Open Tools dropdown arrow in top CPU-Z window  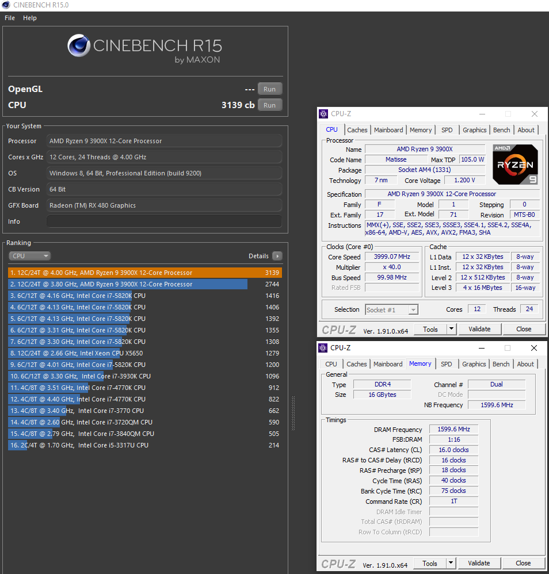[451, 329]
